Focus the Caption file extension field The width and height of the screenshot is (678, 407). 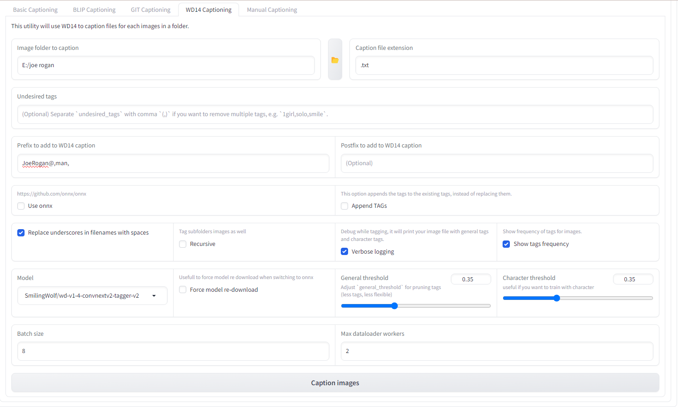(x=504, y=65)
